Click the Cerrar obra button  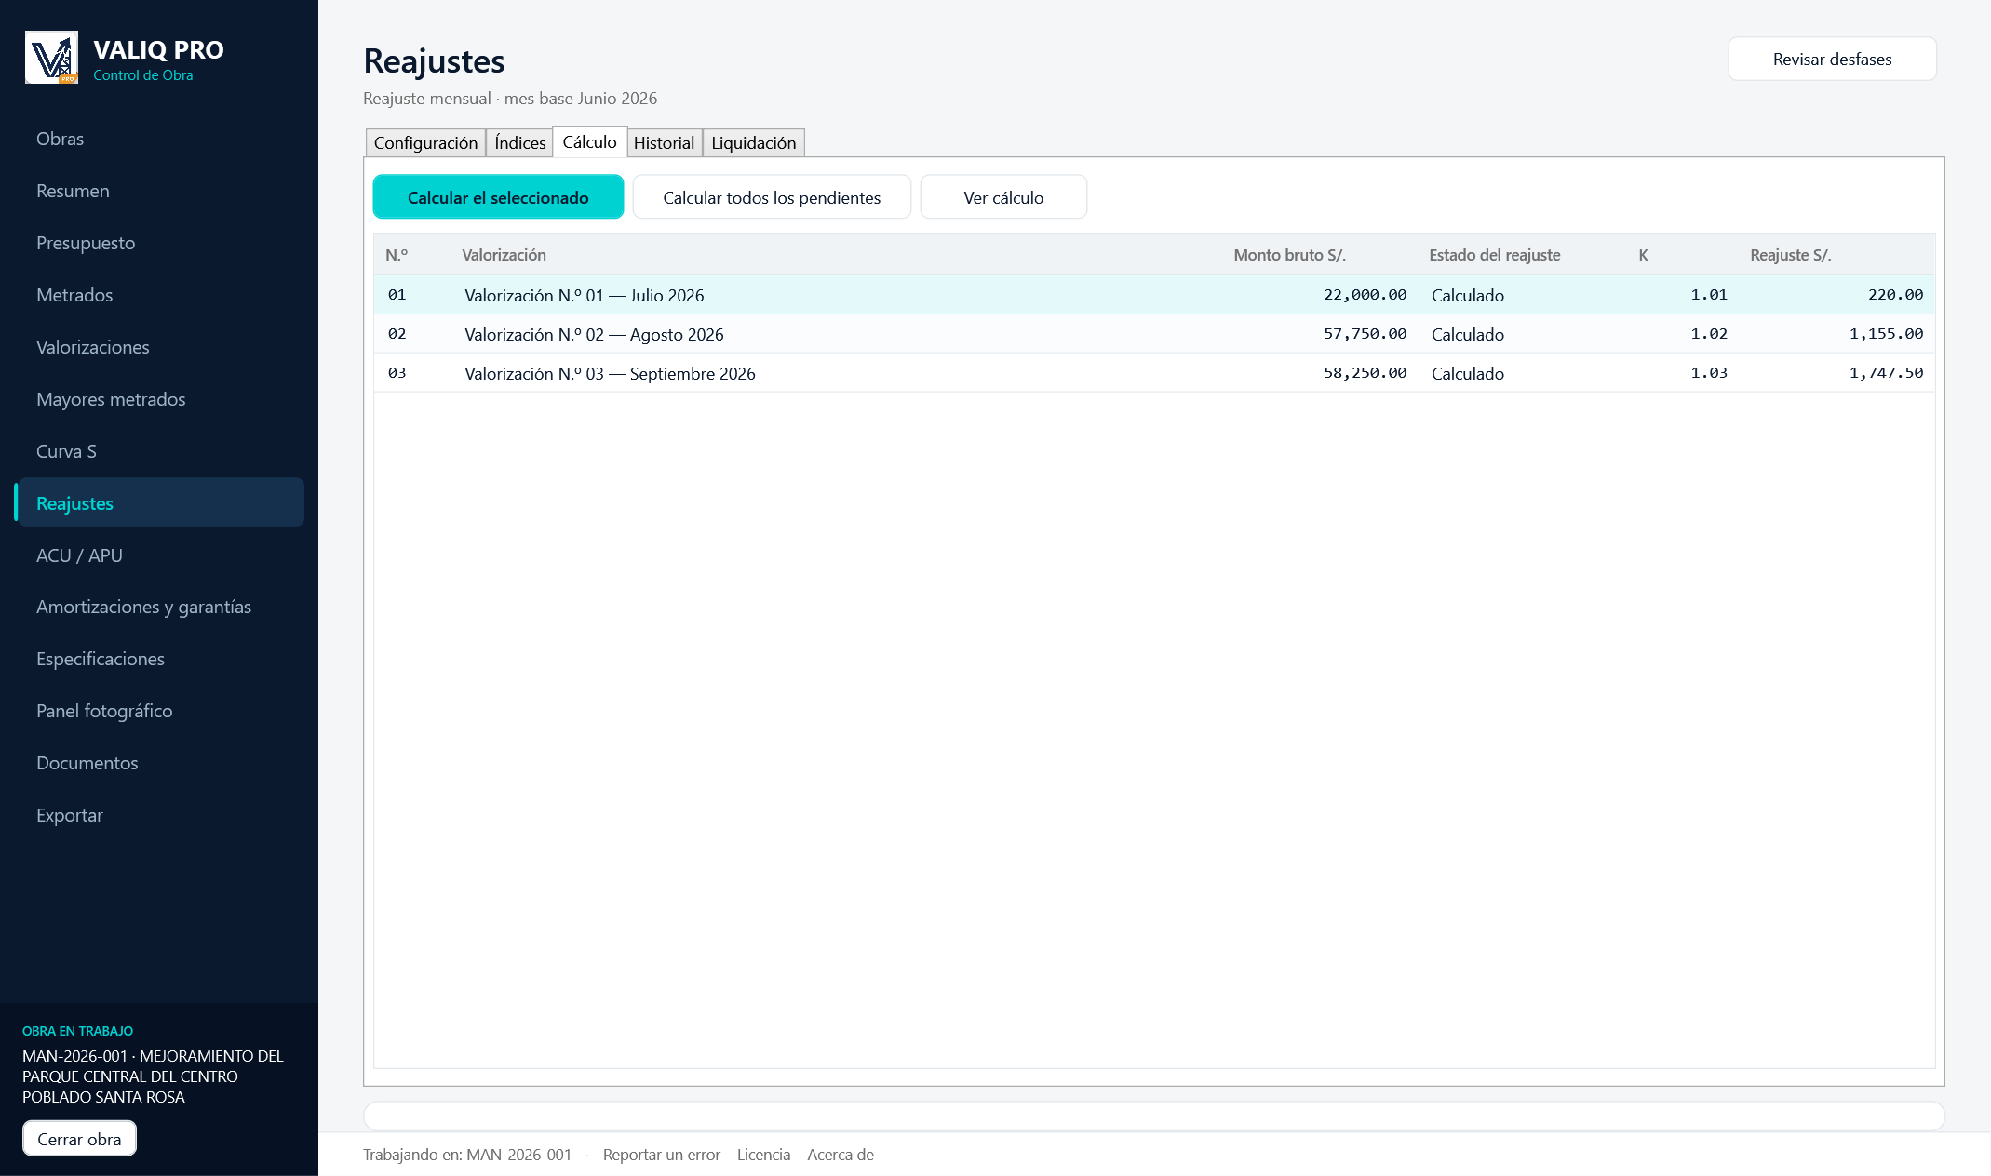[x=79, y=1139]
